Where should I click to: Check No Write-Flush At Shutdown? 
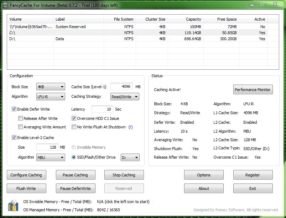coord(74,127)
